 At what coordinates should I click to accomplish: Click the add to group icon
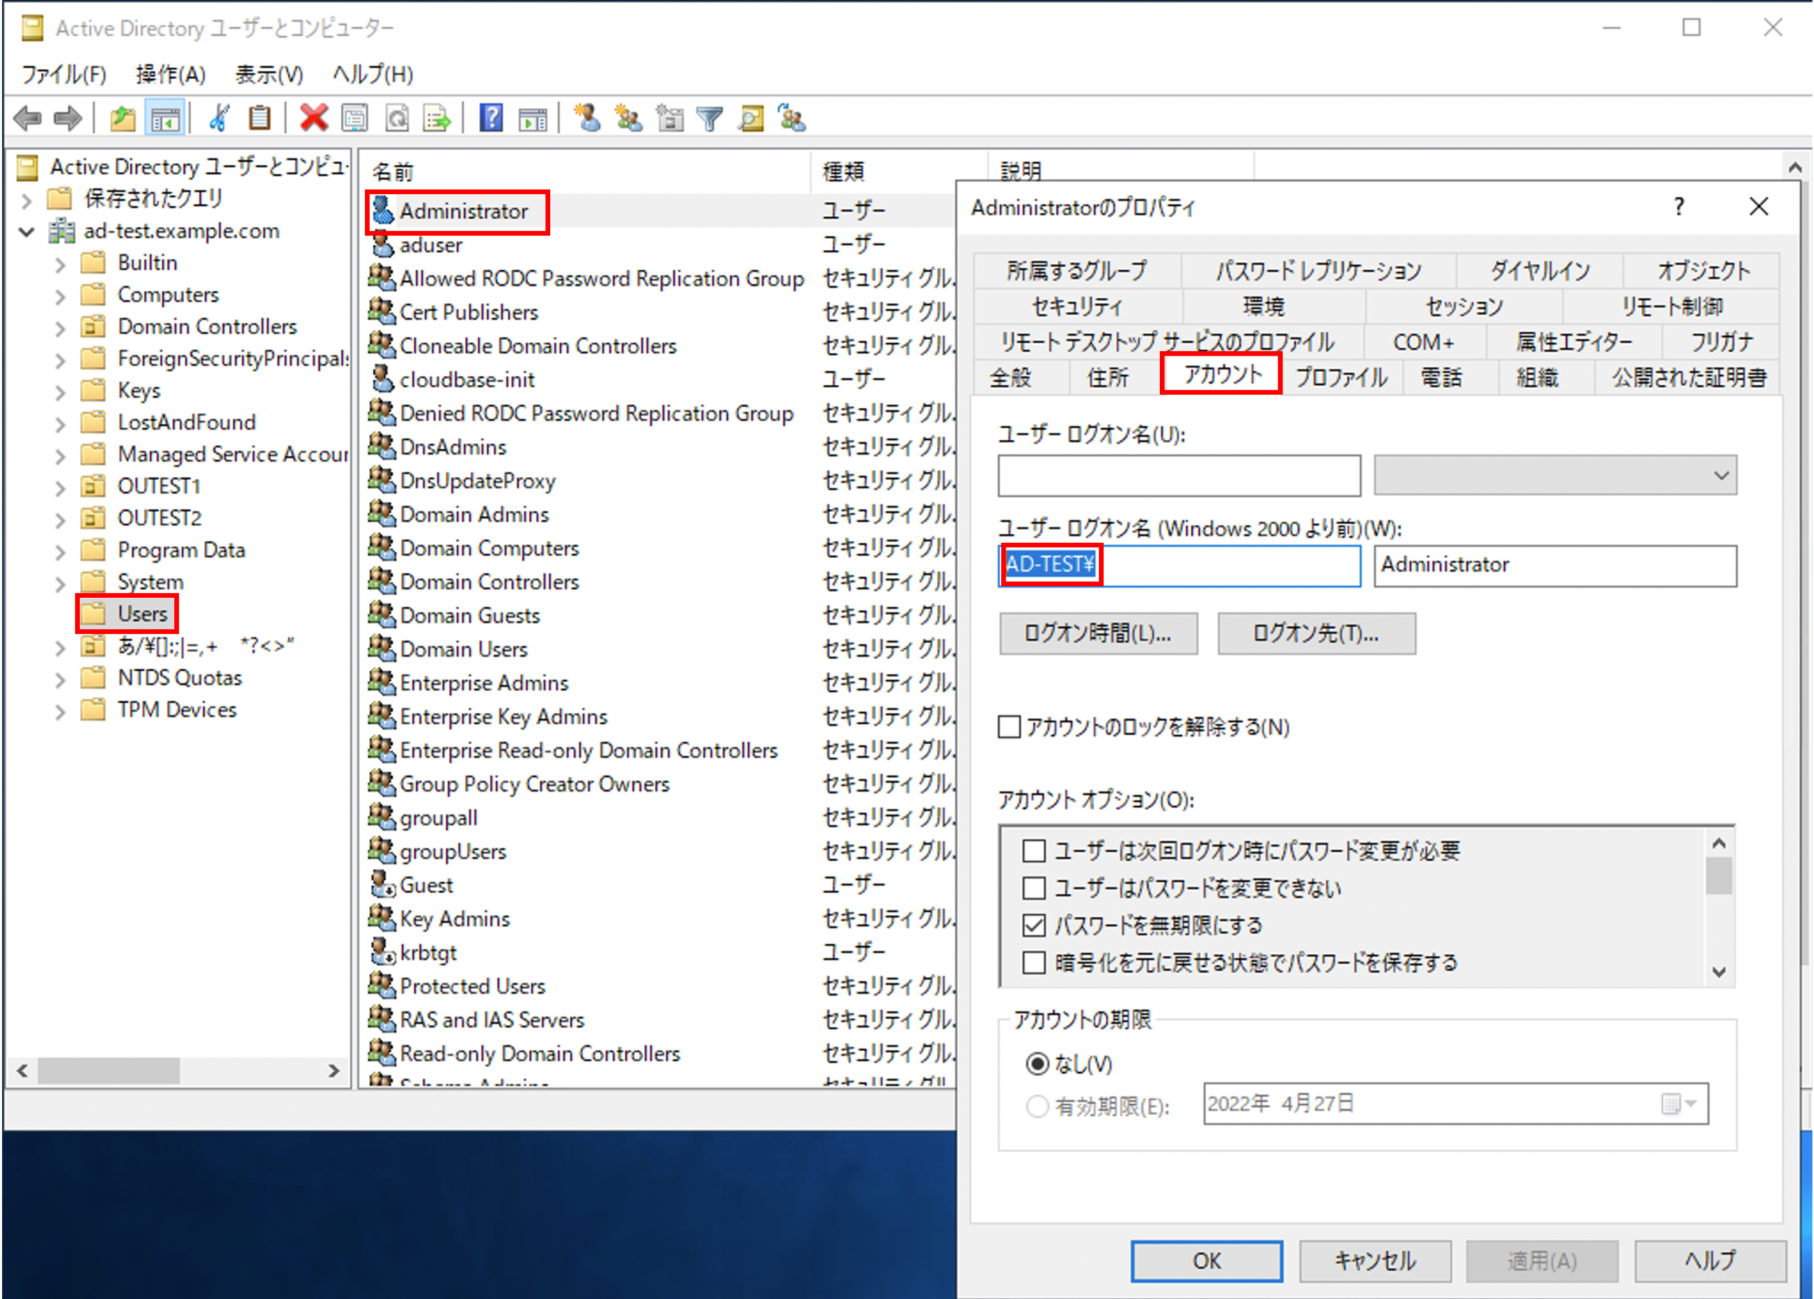pyautogui.click(x=792, y=118)
